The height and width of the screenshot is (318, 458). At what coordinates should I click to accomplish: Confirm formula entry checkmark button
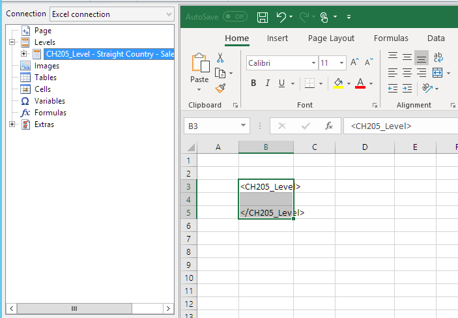306,126
